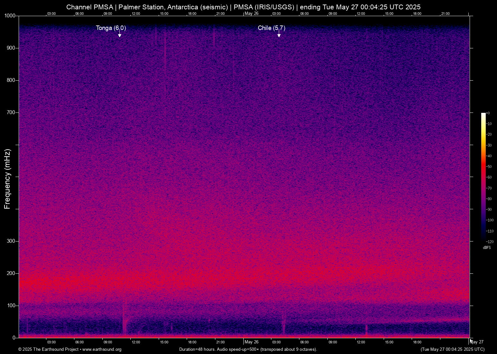Select the dBFS color scale bar
This screenshot has width=497, height=354.
(x=484, y=177)
